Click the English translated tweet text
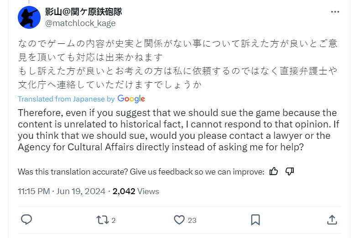The width and height of the screenshot is (354, 238). (x=177, y=129)
